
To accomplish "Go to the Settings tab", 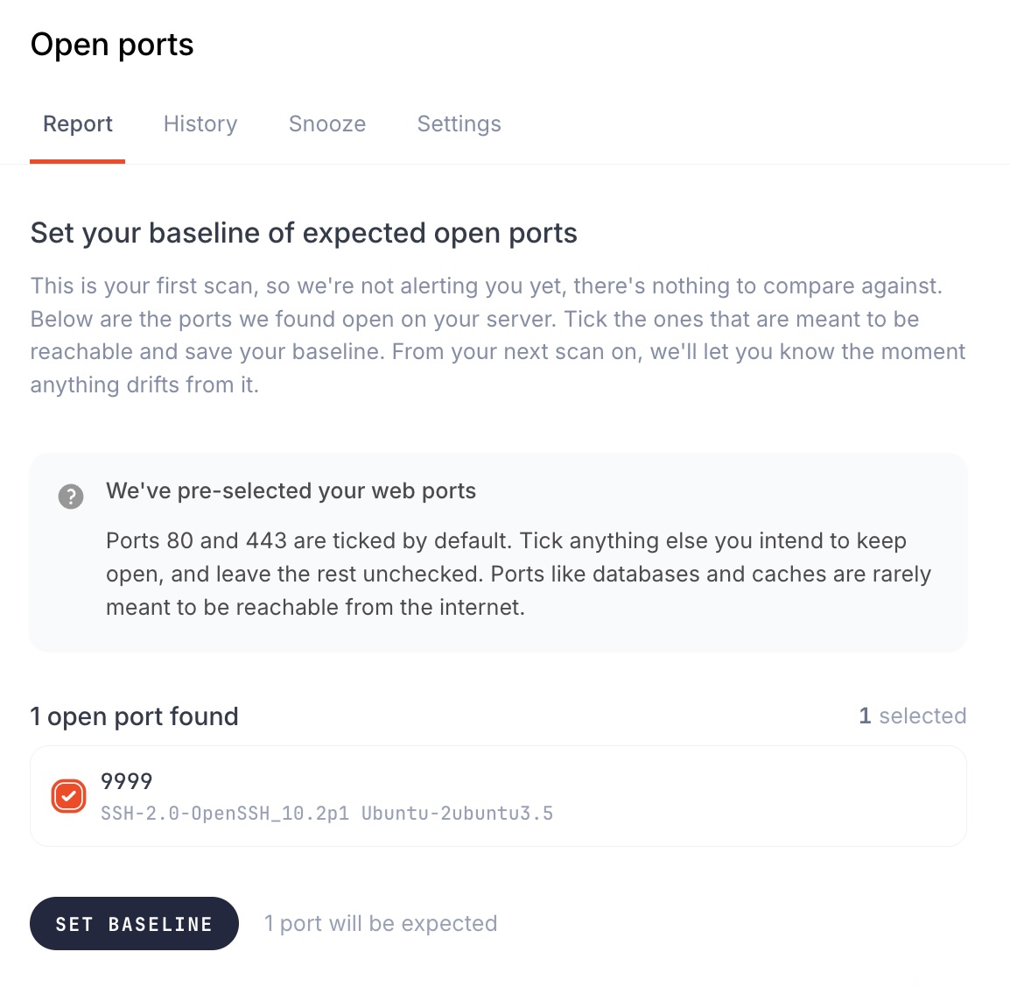I will (x=459, y=123).
